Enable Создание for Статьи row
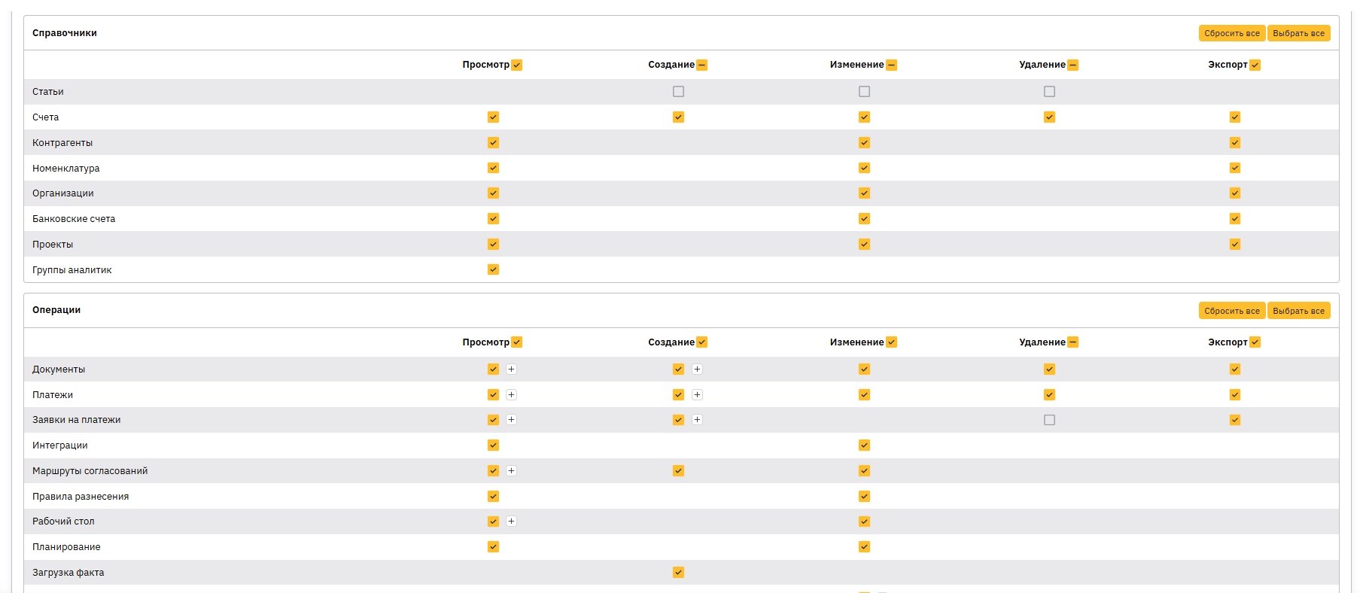 pyautogui.click(x=678, y=92)
